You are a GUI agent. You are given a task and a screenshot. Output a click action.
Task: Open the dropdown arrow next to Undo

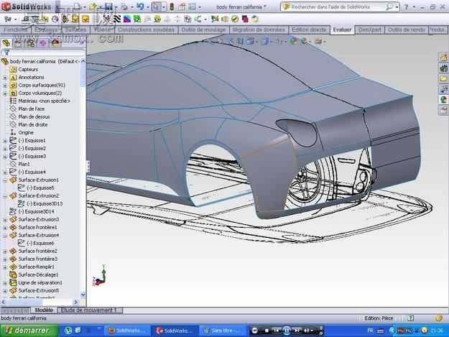tap(147, 7)
